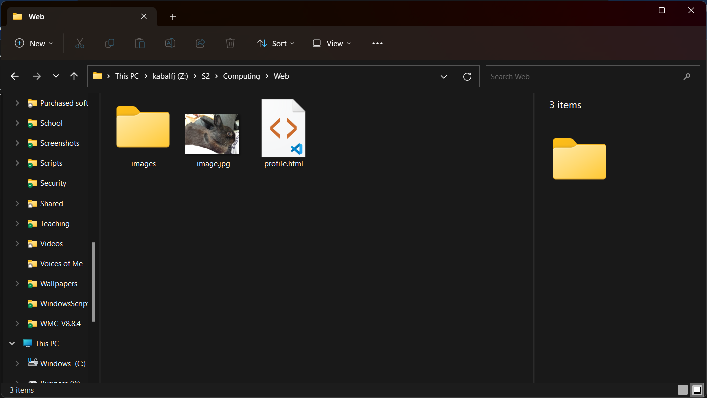This screenshot has width=707, height=398.
Task: Select the Rename icon
Action: pos(170,43)
